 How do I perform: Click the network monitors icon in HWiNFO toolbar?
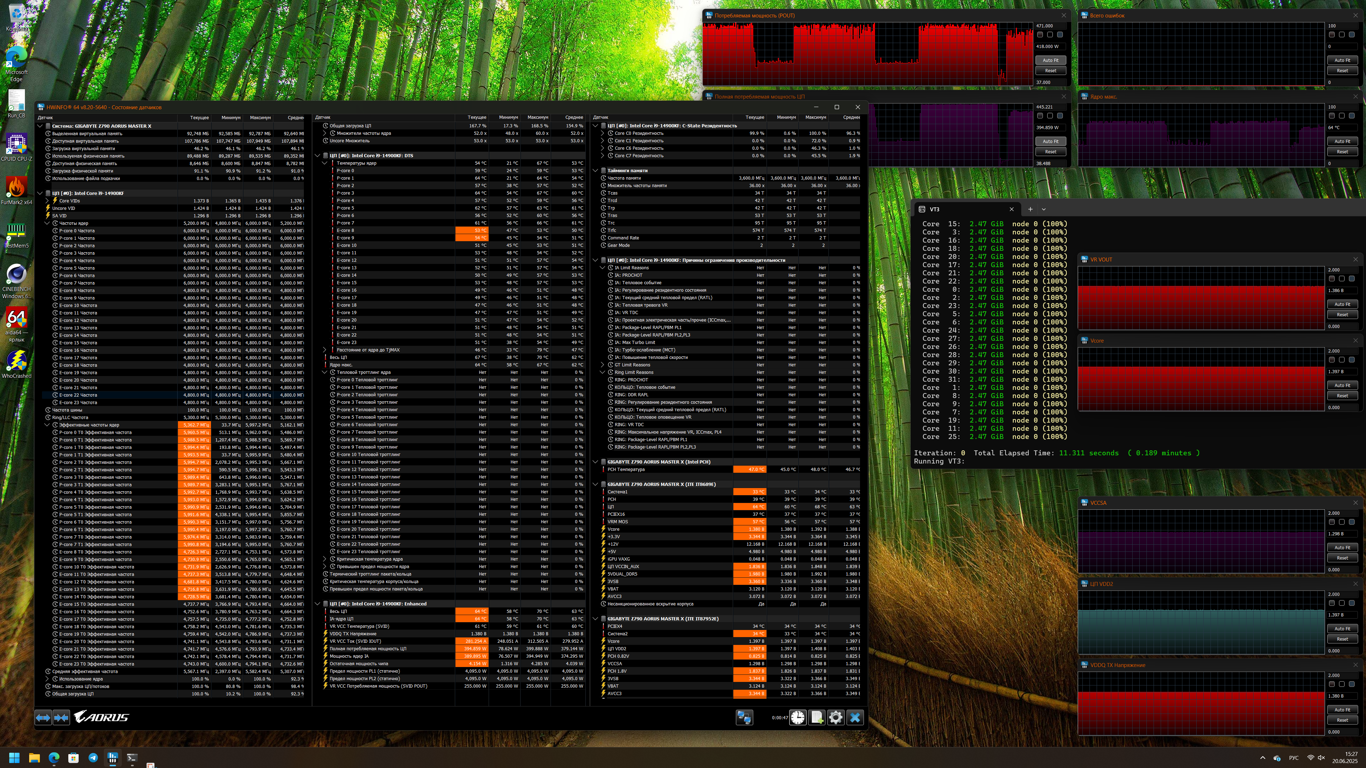pyautogui.click(x=744, y=717)
